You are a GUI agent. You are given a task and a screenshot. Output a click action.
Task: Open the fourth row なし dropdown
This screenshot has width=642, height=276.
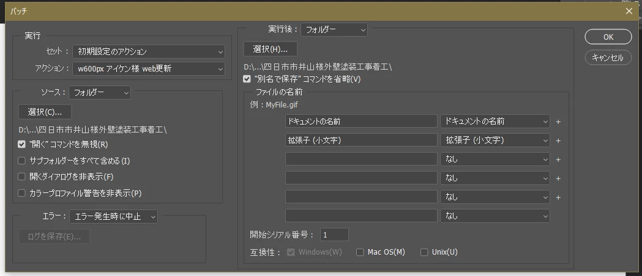[495, 178]
